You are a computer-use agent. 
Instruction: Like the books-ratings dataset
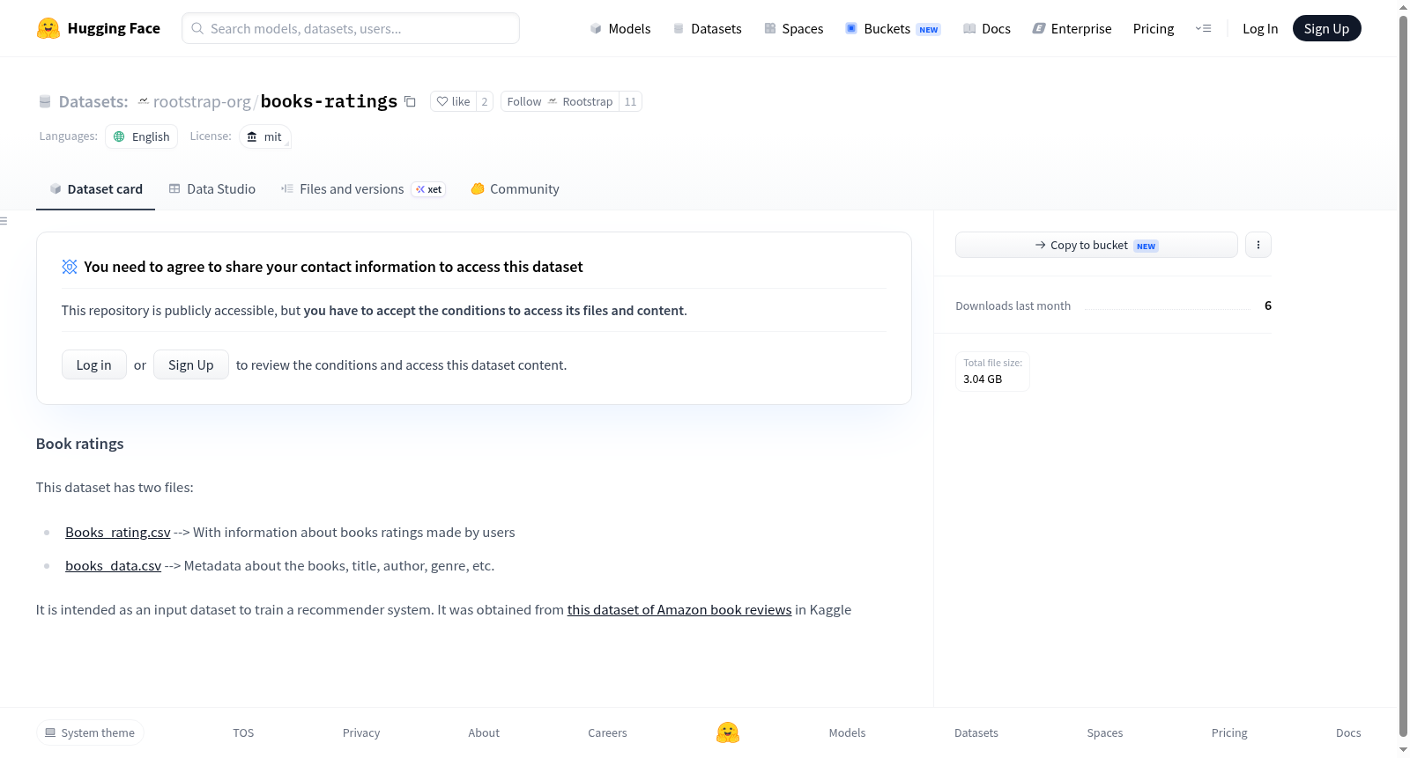point(453,101)
